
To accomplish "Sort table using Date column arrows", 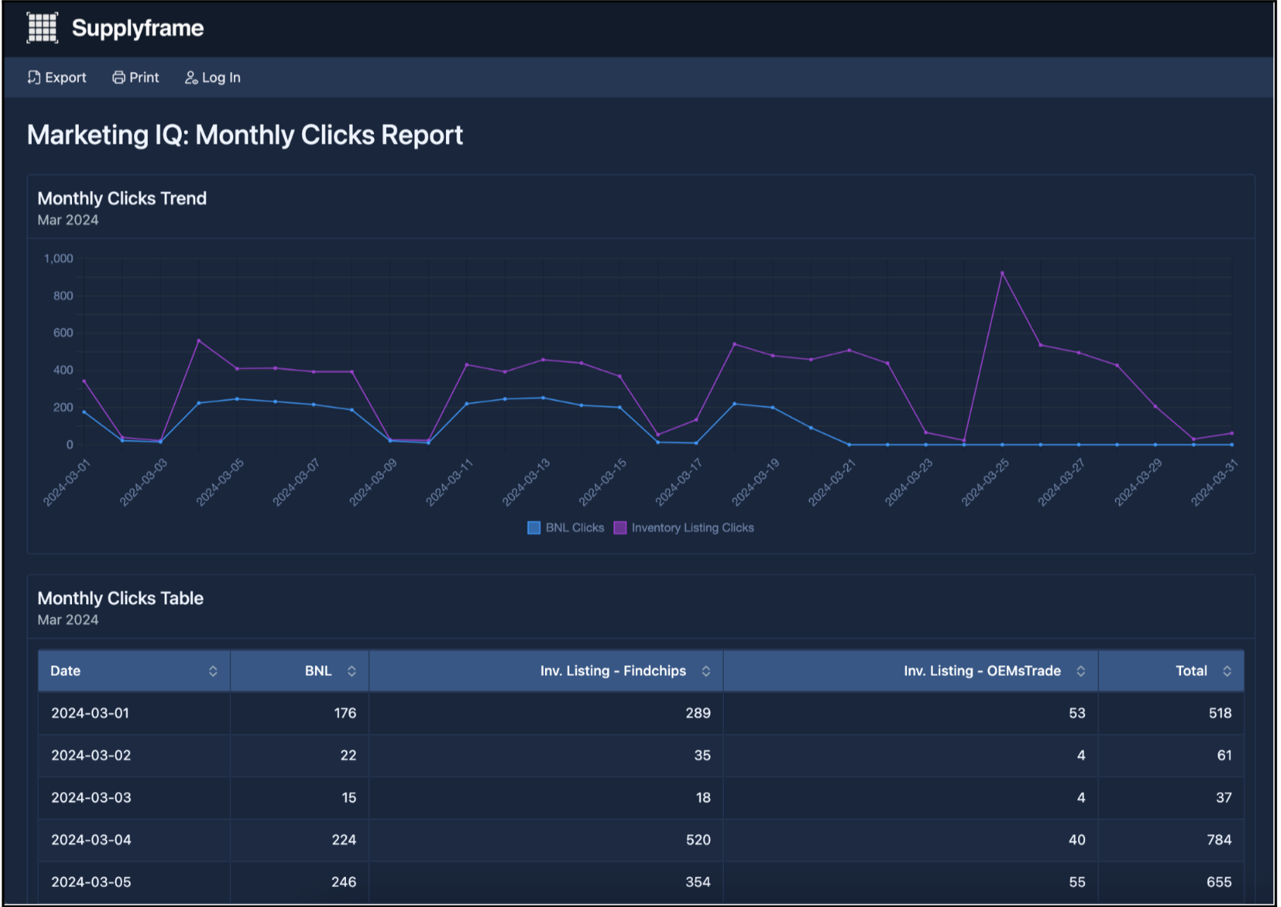I will 213,671.
